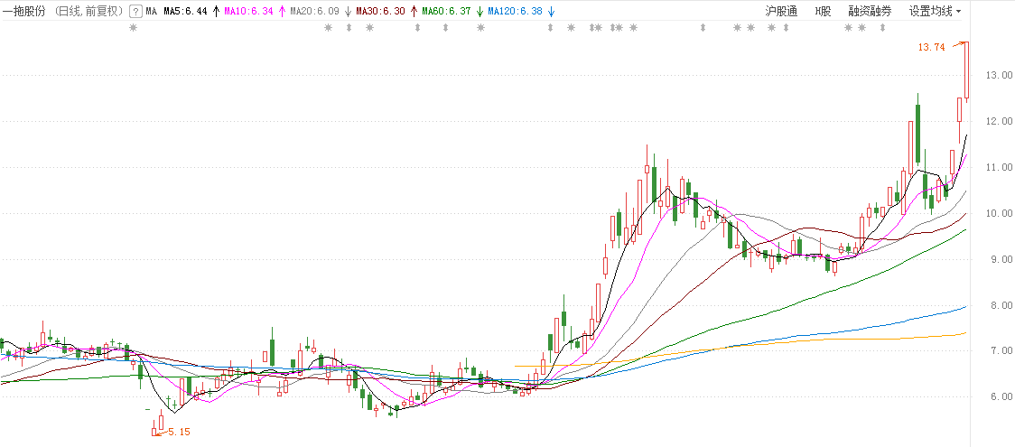This screenshot has height=447, width=1015.
Task: Click the blue down arrow after MA120
Action: point(551,12)
